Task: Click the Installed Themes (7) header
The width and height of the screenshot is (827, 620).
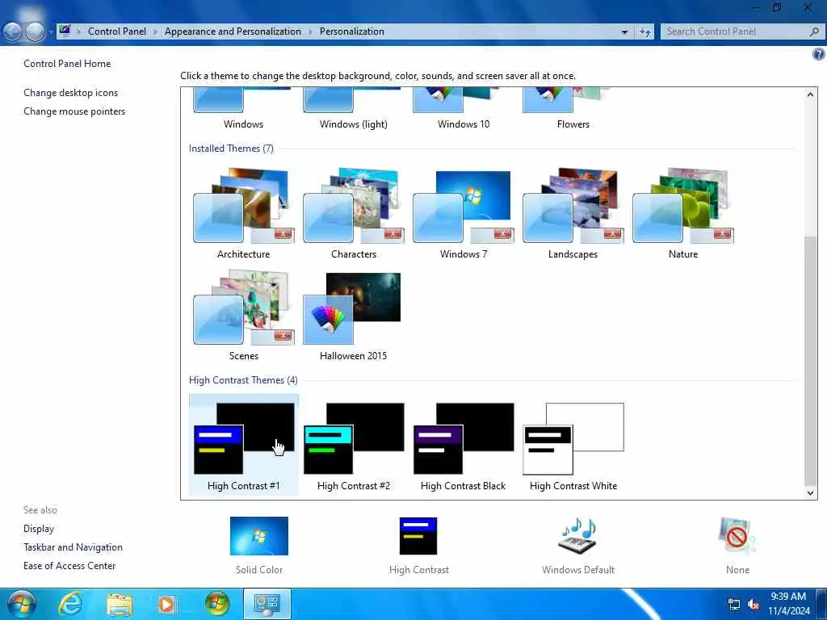Action: click(231, 149)
